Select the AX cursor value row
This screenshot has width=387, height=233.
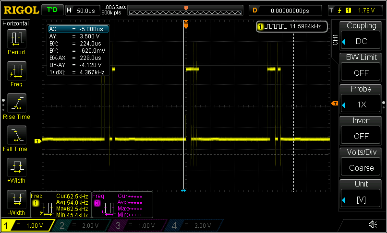[x=78, y=29]
